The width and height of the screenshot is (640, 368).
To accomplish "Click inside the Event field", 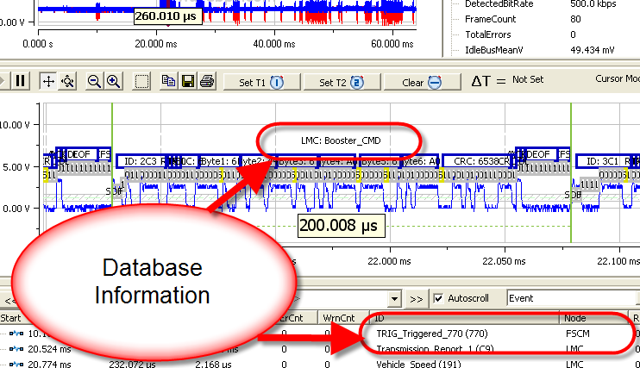I will pyautogui.click(x=571, y=298).
